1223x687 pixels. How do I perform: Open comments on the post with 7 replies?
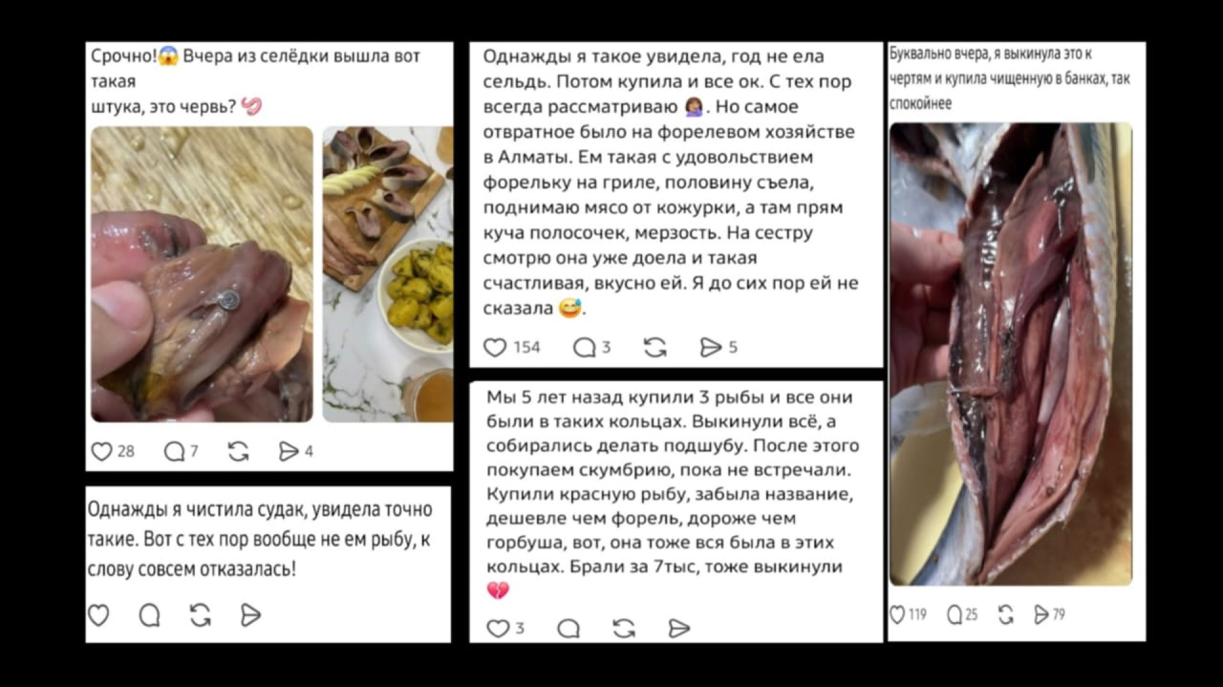pos(174,451)
